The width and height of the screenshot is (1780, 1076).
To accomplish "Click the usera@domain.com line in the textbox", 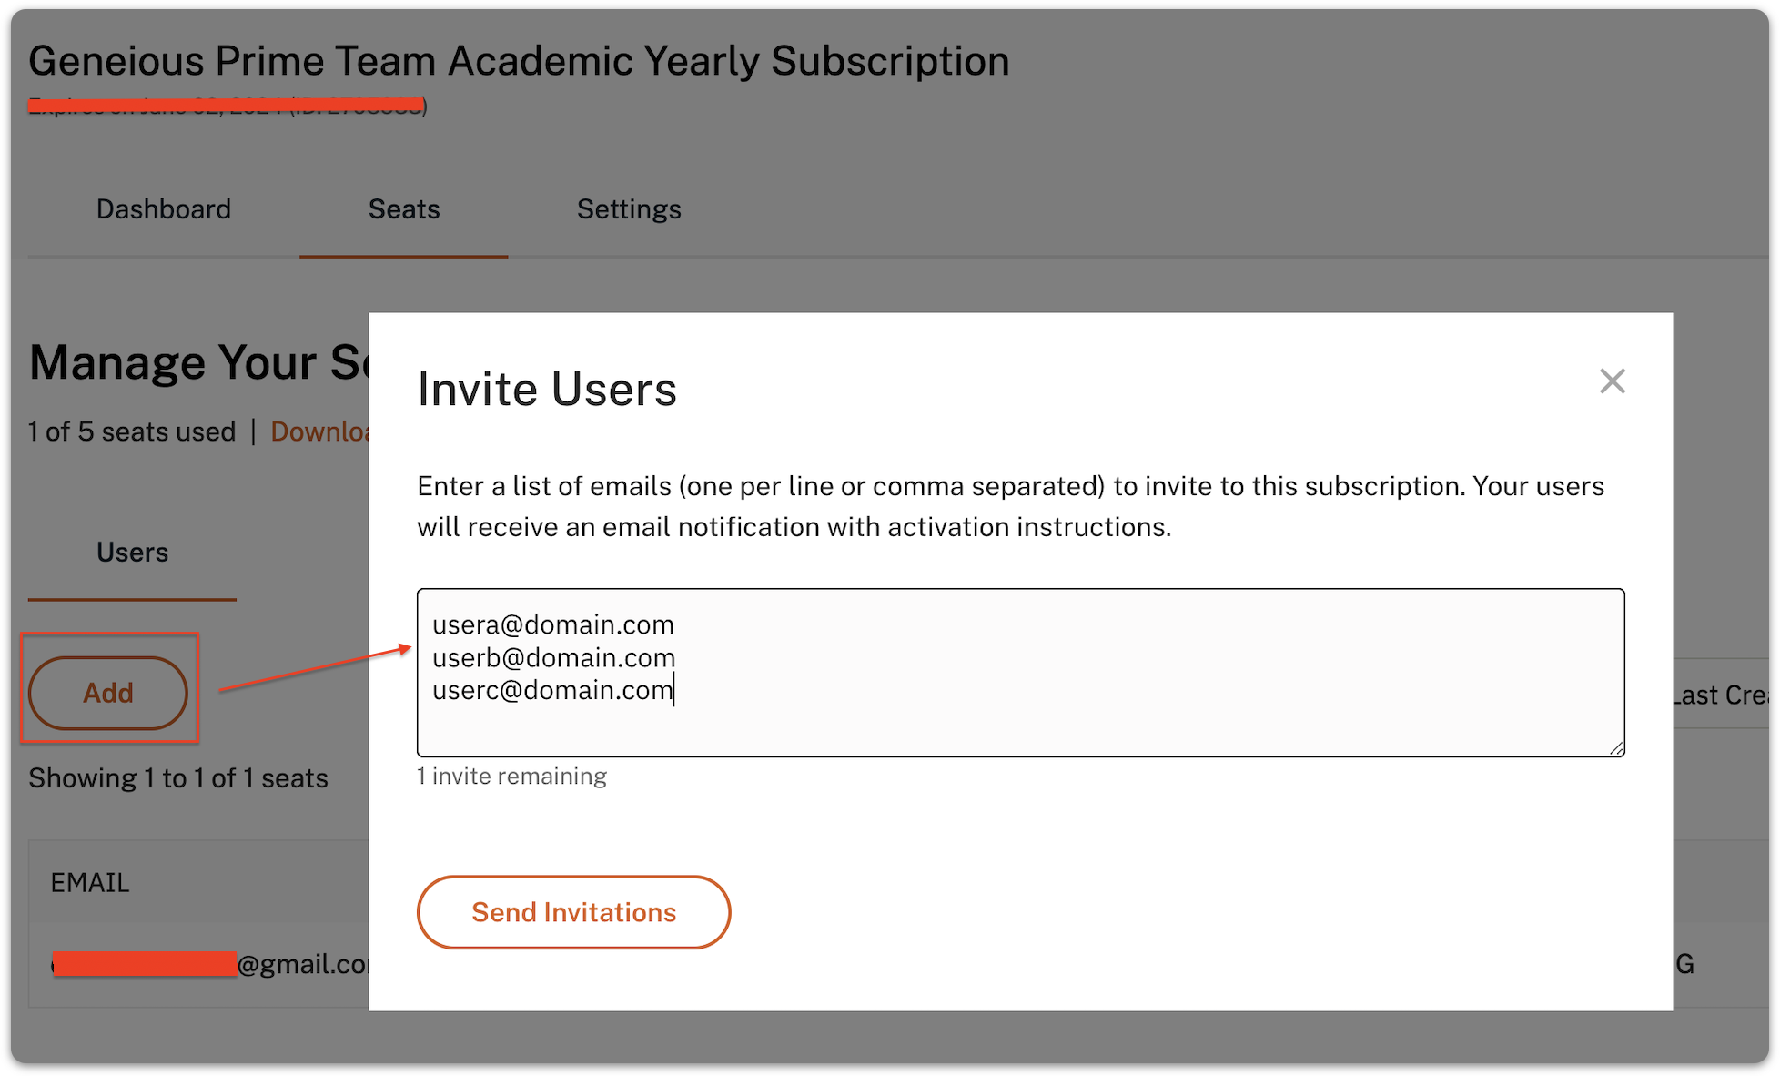I will pyautogui.click(x=553, y=624).
